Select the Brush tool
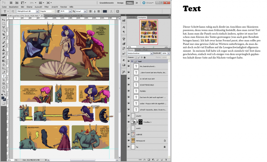 3,46
